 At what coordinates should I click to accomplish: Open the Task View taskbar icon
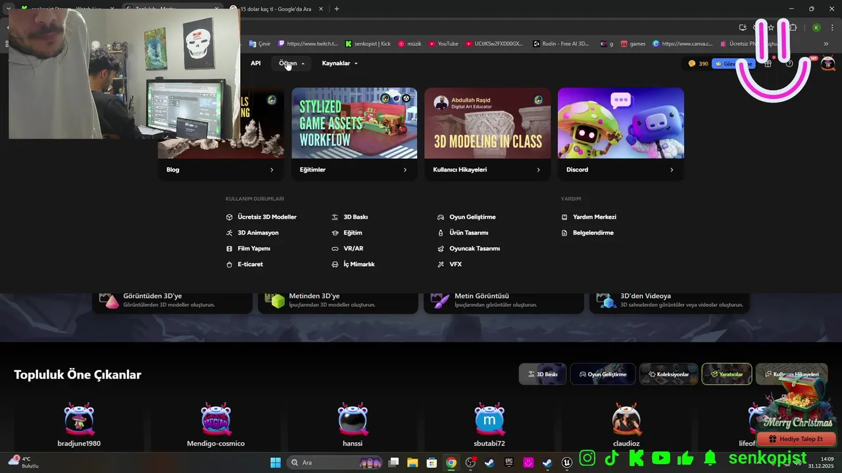point(393,462)
